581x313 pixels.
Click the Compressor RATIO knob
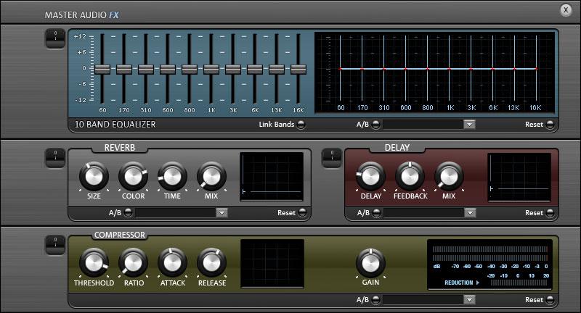(x=133, y=263)
